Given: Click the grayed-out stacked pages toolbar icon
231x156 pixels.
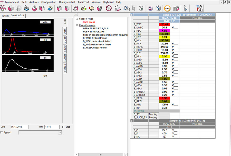Looking at the screenshot, I should click(x=18, y=8).
